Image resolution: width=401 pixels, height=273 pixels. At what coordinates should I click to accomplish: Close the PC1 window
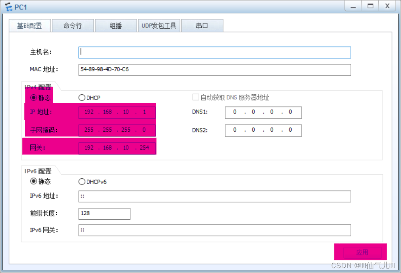click(387, 6)
